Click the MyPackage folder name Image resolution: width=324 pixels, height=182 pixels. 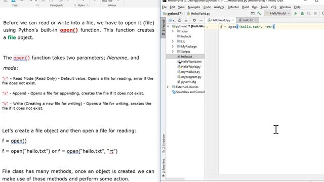[x=189, y=47]
